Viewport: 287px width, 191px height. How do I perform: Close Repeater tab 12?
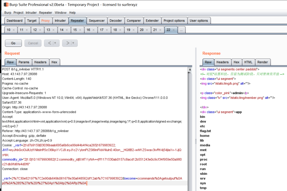pyautogui.click(x=40, y=30)
